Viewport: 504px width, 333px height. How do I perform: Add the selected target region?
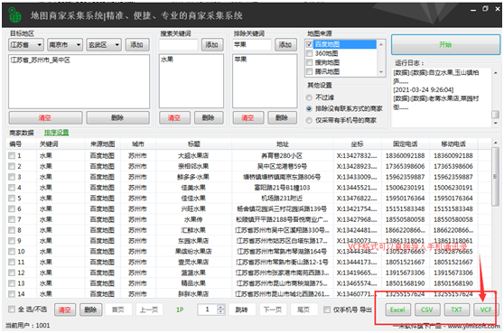pos(137,44)
